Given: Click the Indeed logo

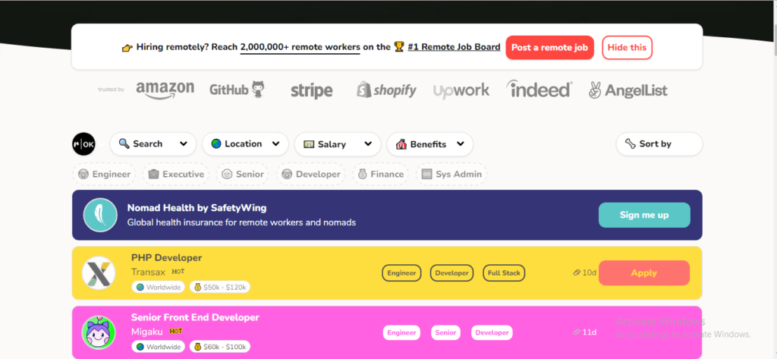Looking at the screenshot, I should tap(539, 90).
